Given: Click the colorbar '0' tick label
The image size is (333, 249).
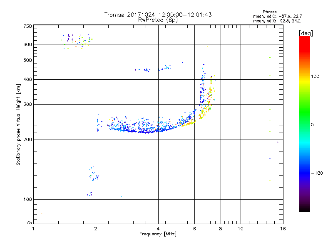Looking at the screenshot, I should point(312,125).
